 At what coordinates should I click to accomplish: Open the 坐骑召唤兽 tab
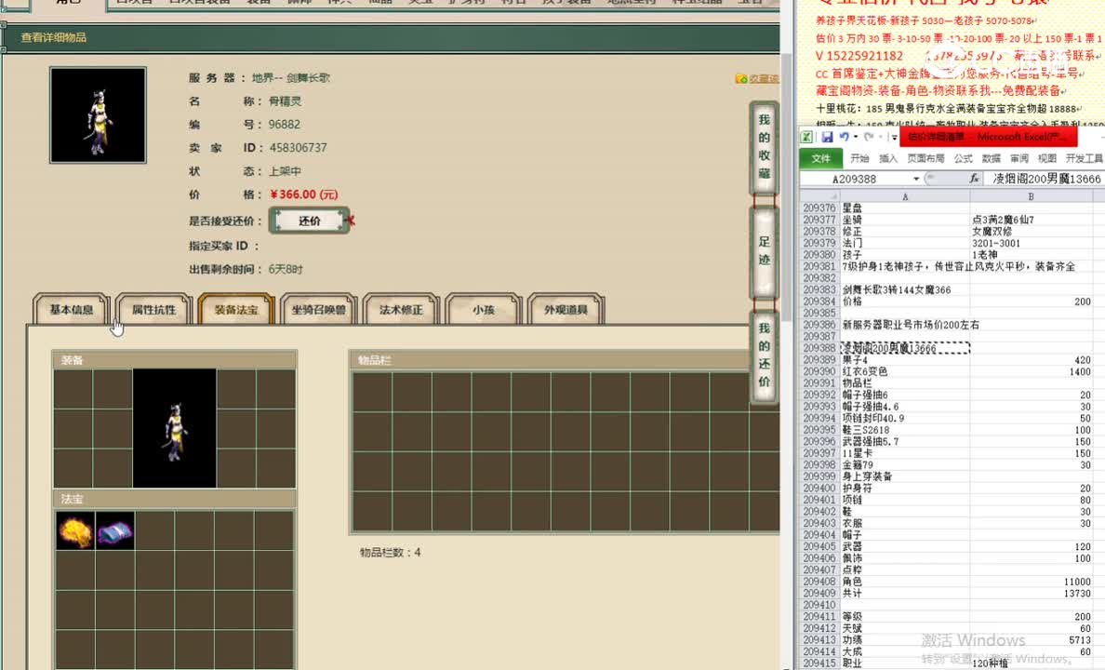318,310
